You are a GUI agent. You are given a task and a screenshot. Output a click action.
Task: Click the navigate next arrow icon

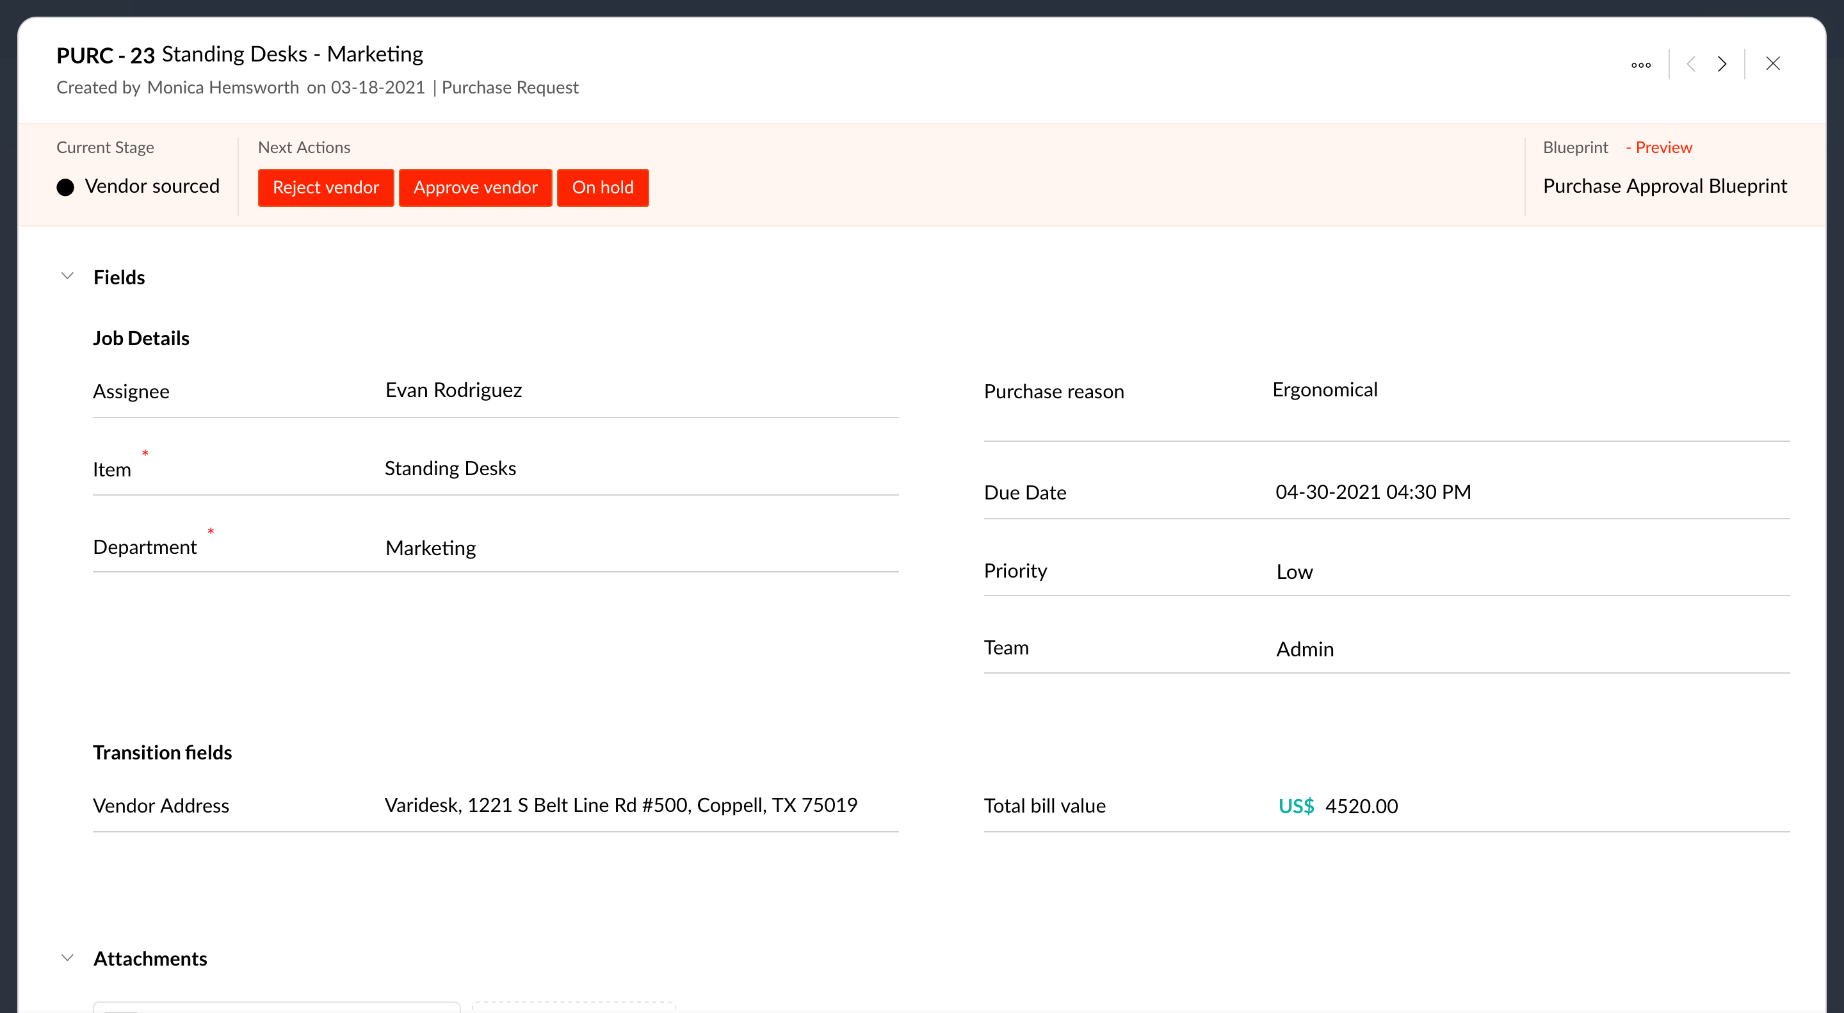tap(1722, 63)
